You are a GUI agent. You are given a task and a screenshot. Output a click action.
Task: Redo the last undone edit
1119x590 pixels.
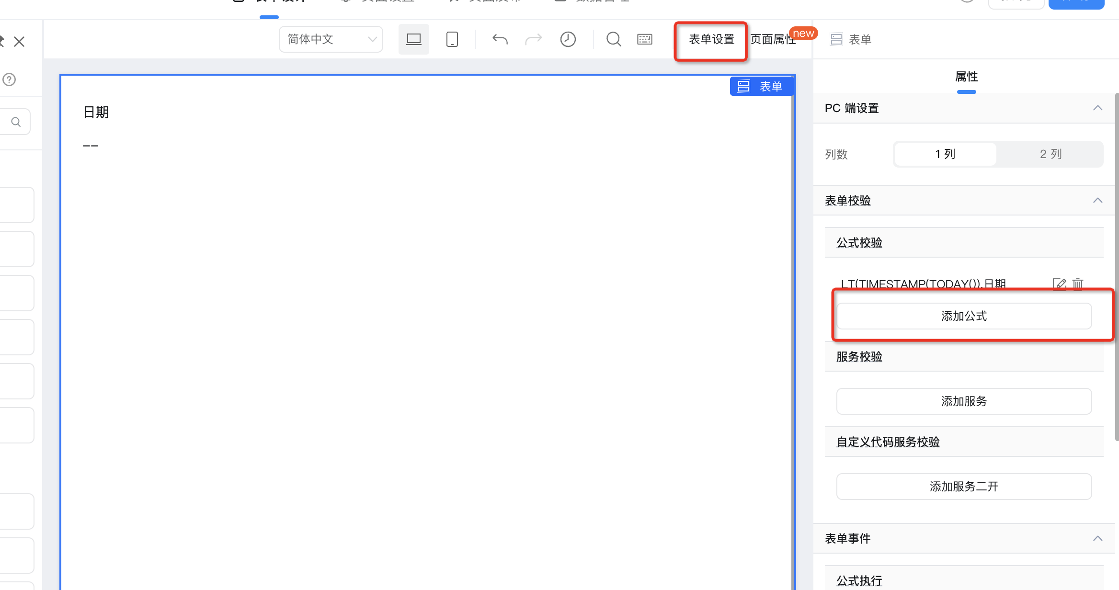(534, 39)
